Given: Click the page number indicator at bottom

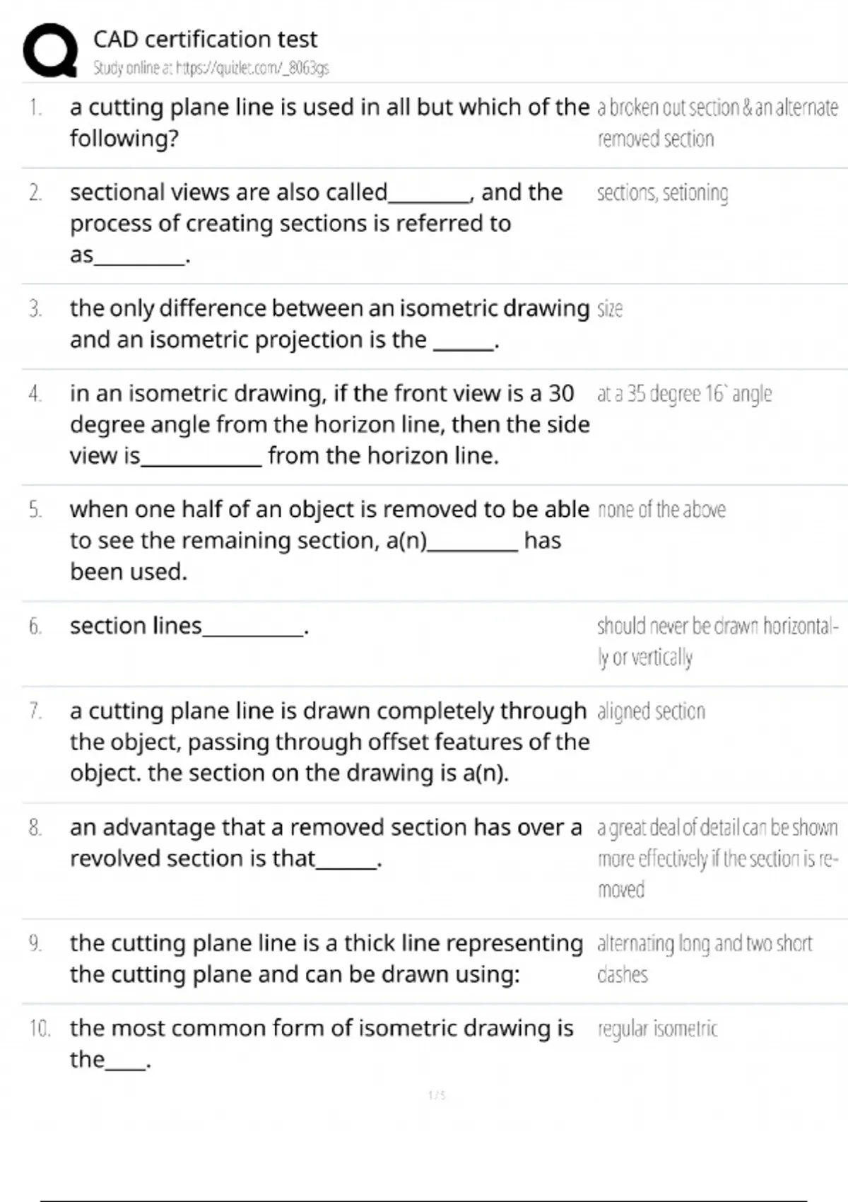Looking at the screenshot, I should click(437, 1095).
